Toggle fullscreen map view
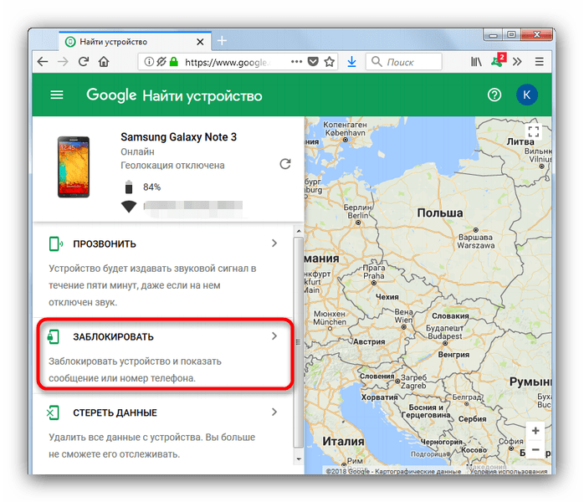This screenshot has height=502, width=584. (534, 131)
